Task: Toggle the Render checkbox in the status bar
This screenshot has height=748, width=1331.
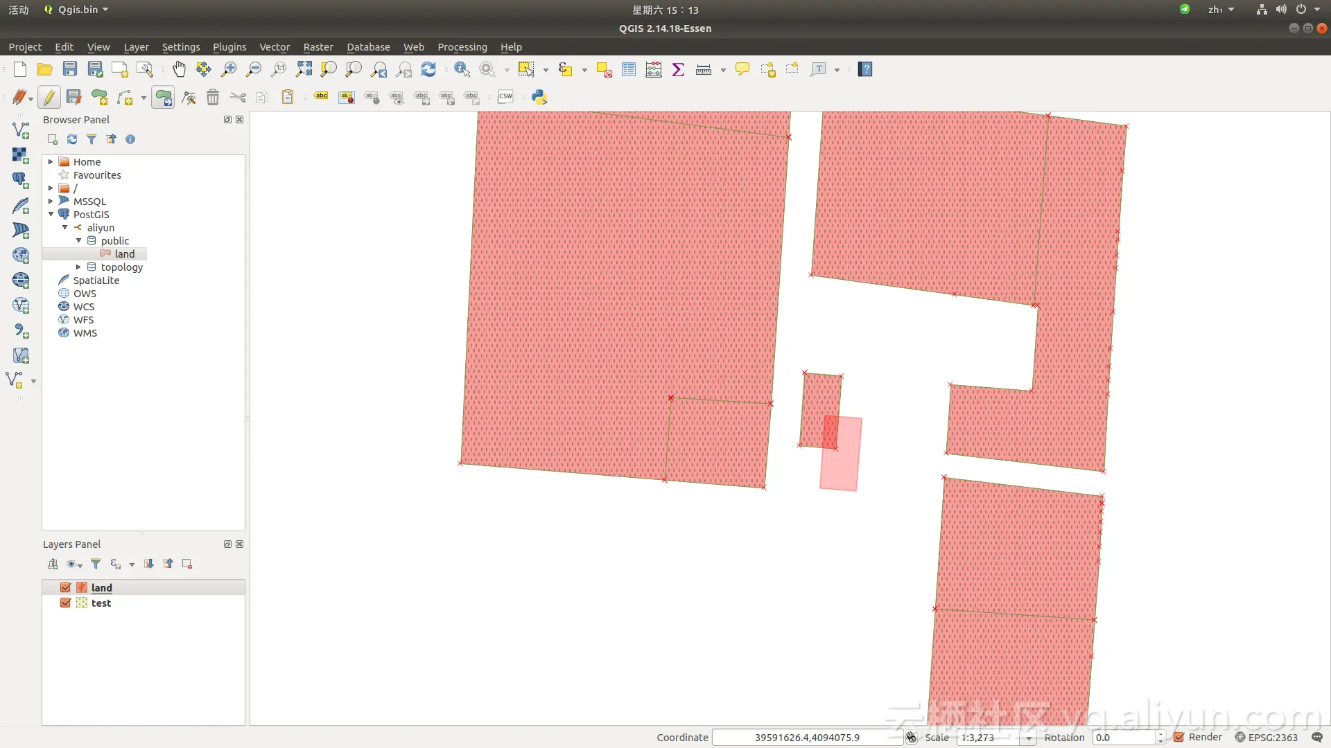Action: tap(1179, 737)
